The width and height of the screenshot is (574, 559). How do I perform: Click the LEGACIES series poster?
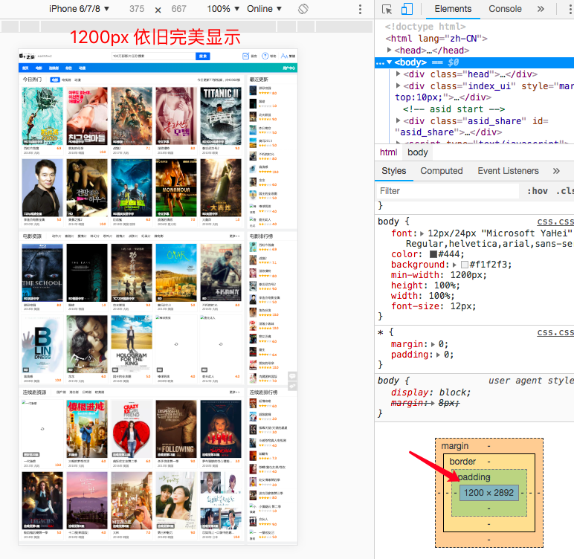(42, 500)
